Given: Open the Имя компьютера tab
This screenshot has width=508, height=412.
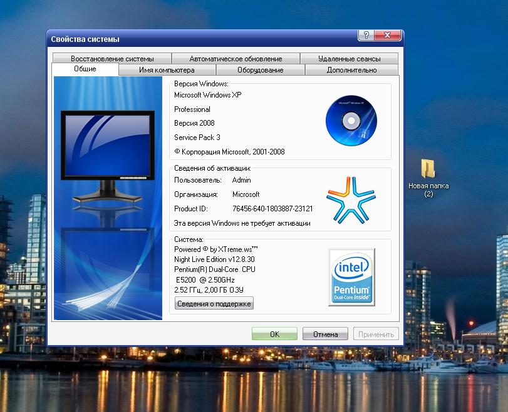Looking at the screenshot, I should click(167, 70).
